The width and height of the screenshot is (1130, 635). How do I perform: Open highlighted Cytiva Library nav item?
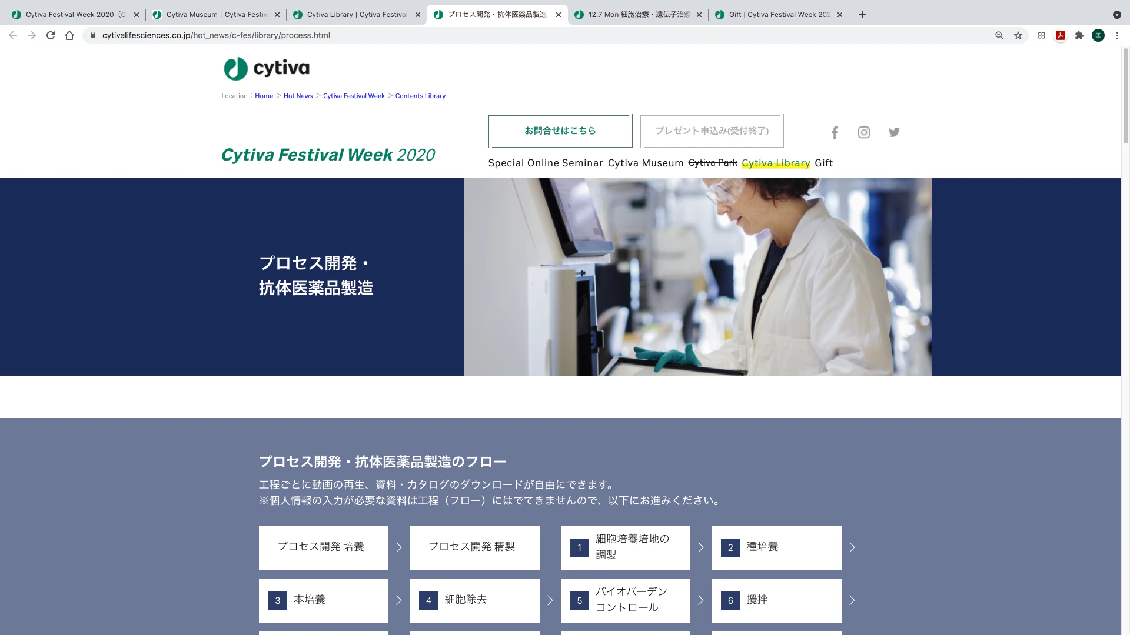pos(776,163)
